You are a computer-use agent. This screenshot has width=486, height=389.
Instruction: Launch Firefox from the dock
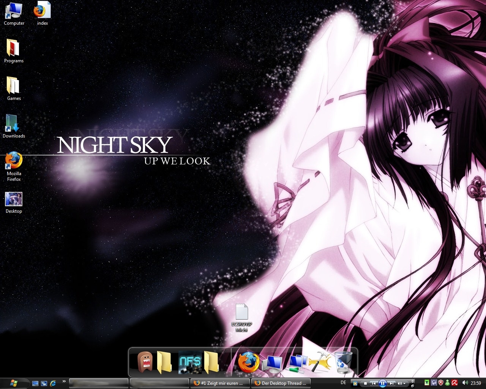click(248, 362)
